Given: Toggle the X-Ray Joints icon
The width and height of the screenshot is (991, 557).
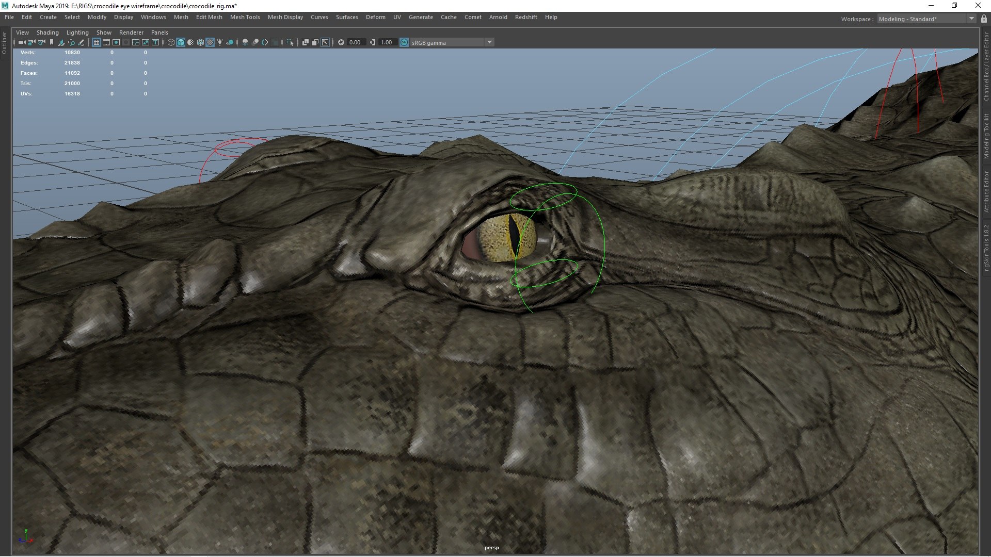Looking at the screenshot, I should 325,42.
